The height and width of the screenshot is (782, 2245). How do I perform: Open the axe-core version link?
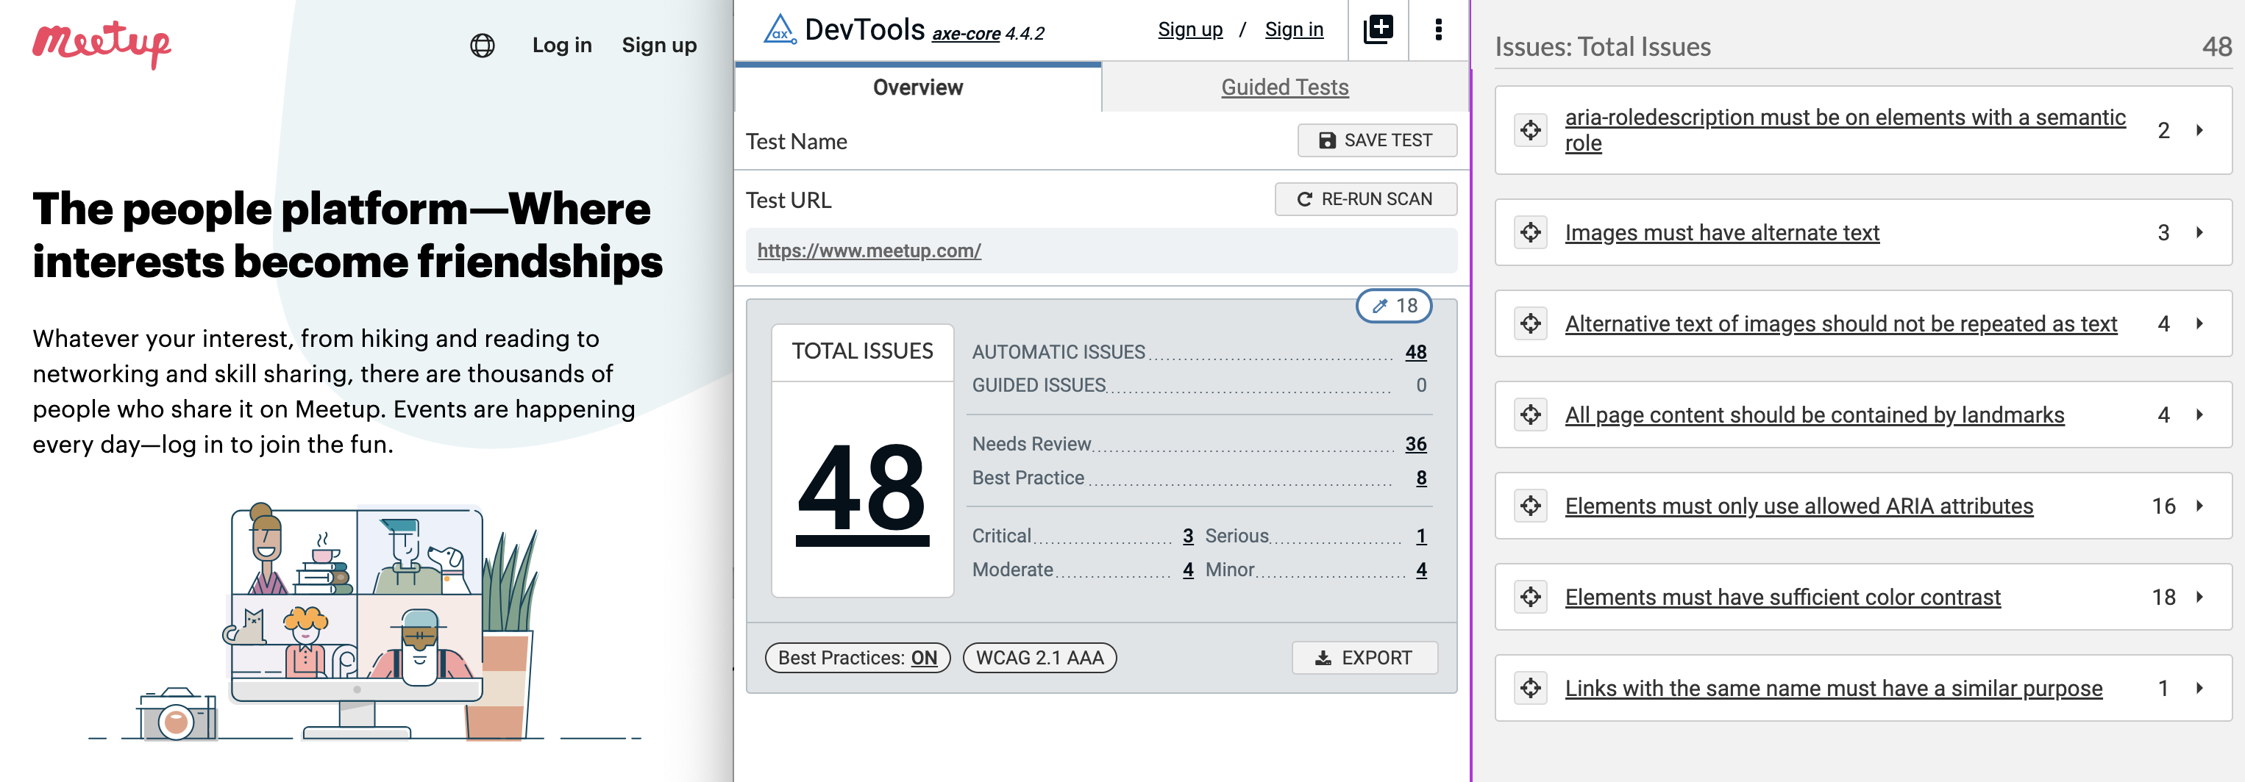point(966,34)
